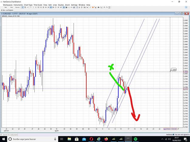The width and height of the screenshot is (190, 142).
Task: Click the 1,1808 price cursor label
Action: pos(174,70)
